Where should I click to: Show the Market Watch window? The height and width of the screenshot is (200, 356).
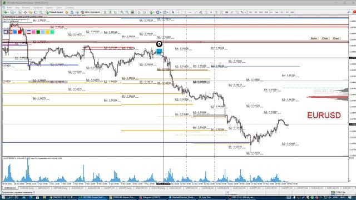20,12
